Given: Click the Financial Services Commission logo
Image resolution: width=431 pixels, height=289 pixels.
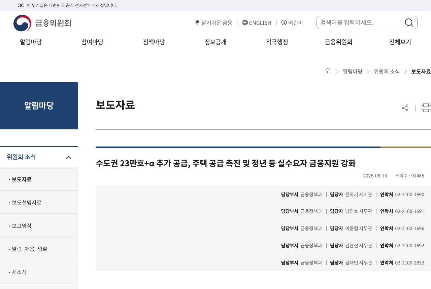Looking at the screenshot, I should pyautogui.click(x=42, y=23).
